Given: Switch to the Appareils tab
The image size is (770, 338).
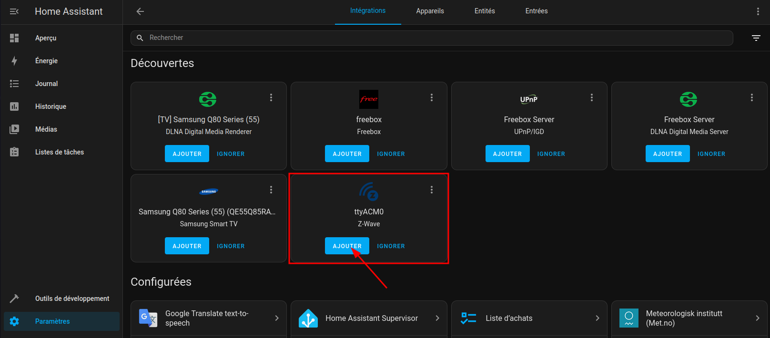Looking at the screenshot, I should coord(430,11).
